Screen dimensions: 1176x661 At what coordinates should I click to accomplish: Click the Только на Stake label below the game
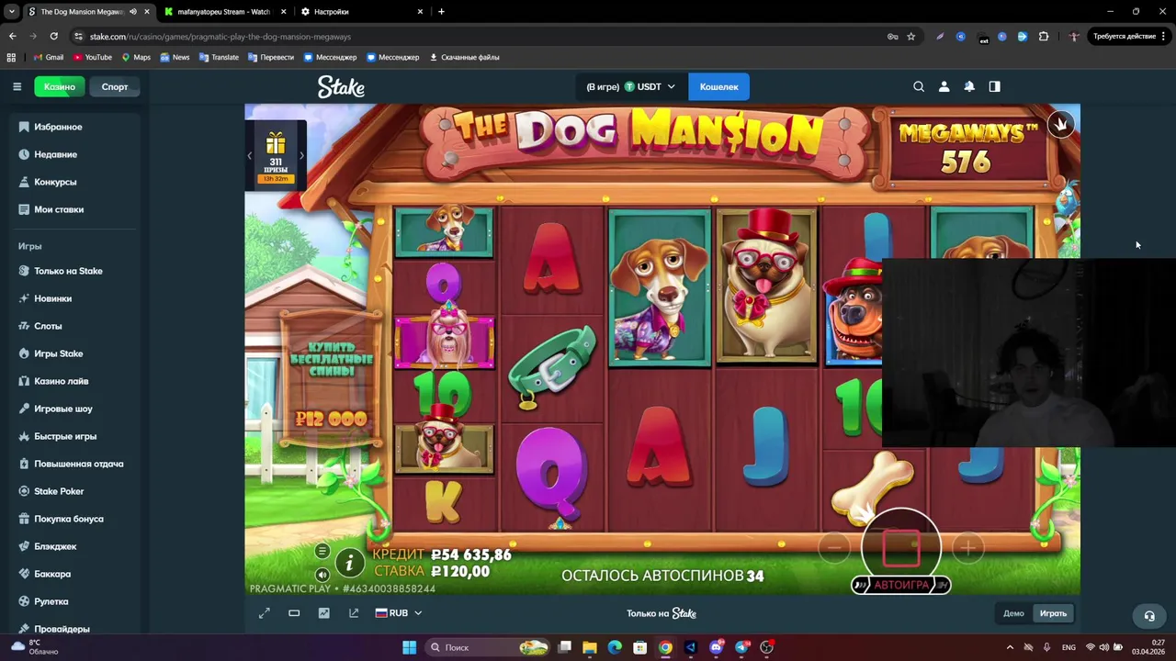tap(661, 613)
